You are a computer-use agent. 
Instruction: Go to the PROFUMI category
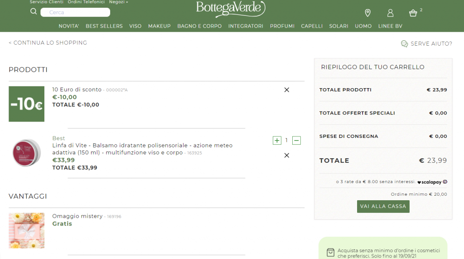click(x=282, y=26)
